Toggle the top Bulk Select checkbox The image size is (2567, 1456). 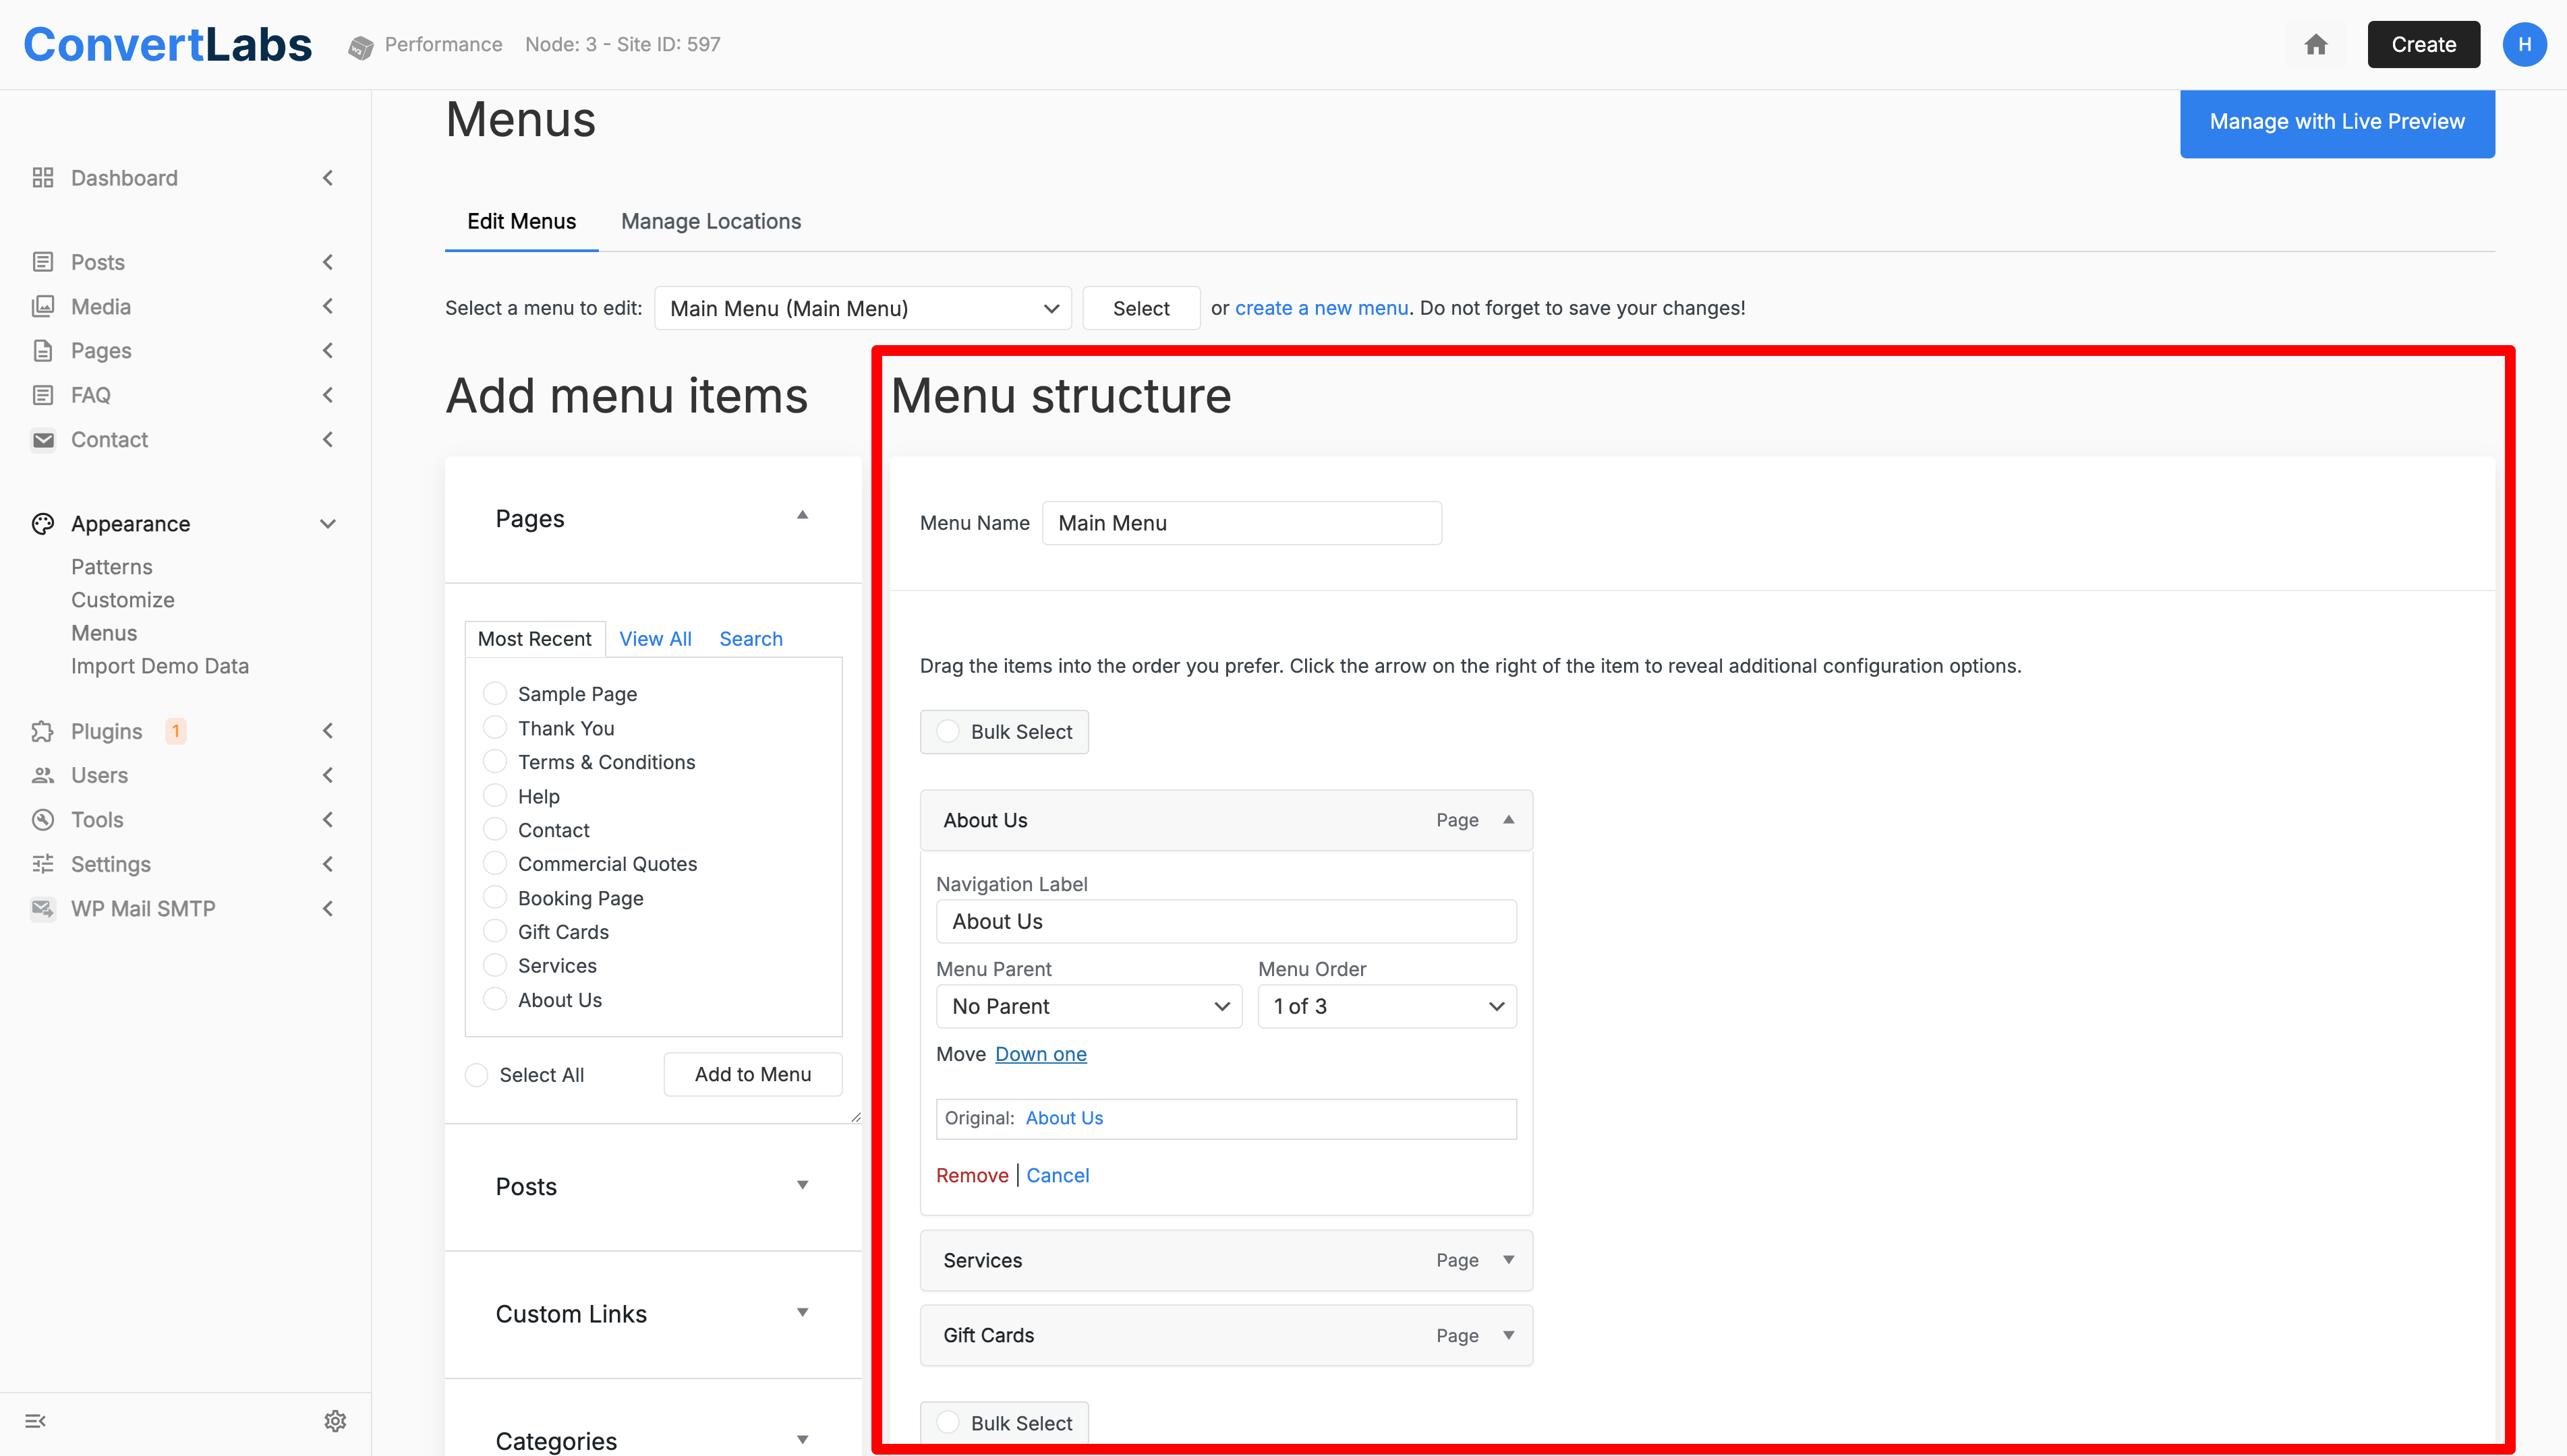tap(948, 732)
